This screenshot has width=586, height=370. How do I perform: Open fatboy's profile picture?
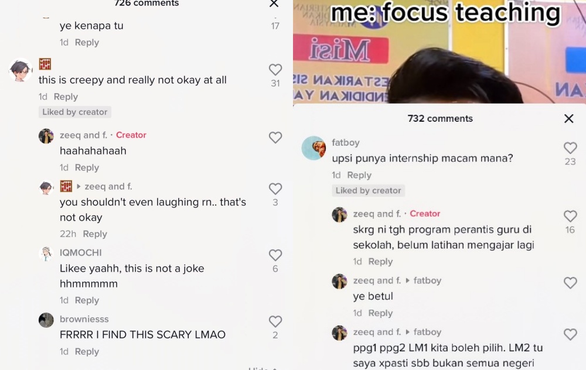pyautogui.click(x=314, y=148)
